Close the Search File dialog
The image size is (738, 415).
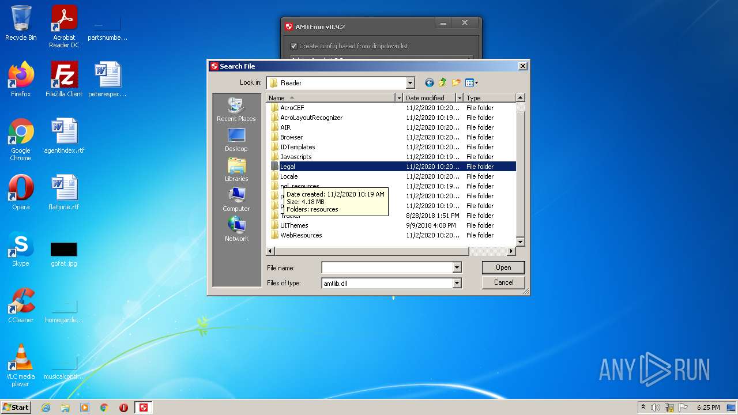522,66
